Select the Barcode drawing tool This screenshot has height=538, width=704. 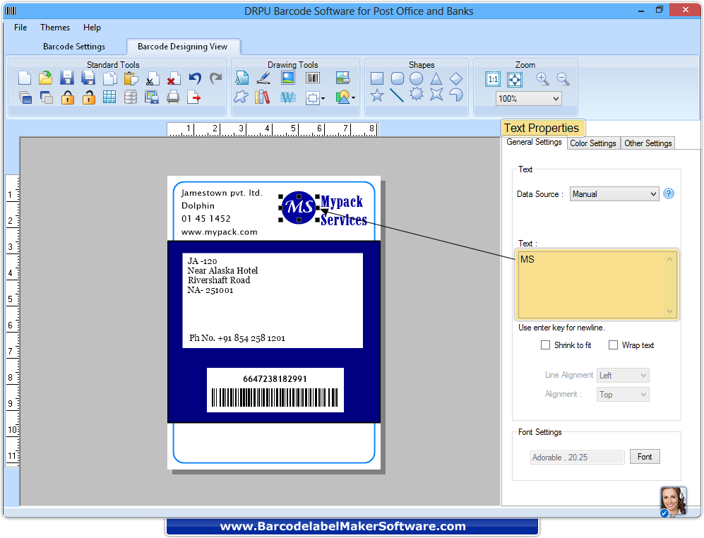pyautogui.click(x=313, y=78)
